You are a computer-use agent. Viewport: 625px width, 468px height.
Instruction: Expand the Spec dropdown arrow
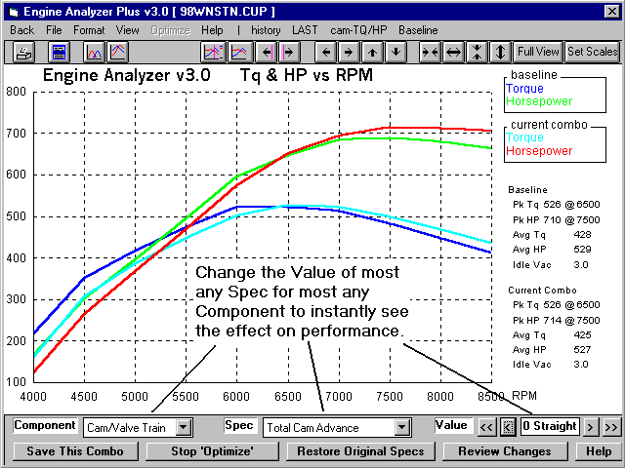pyautogui.click(x=401, y=428)
